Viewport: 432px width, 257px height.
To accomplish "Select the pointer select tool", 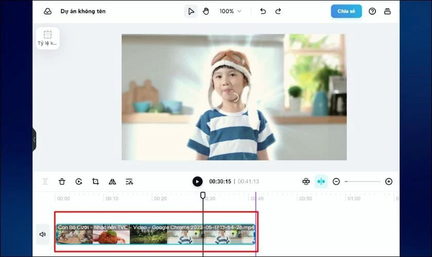I will 191,11.
